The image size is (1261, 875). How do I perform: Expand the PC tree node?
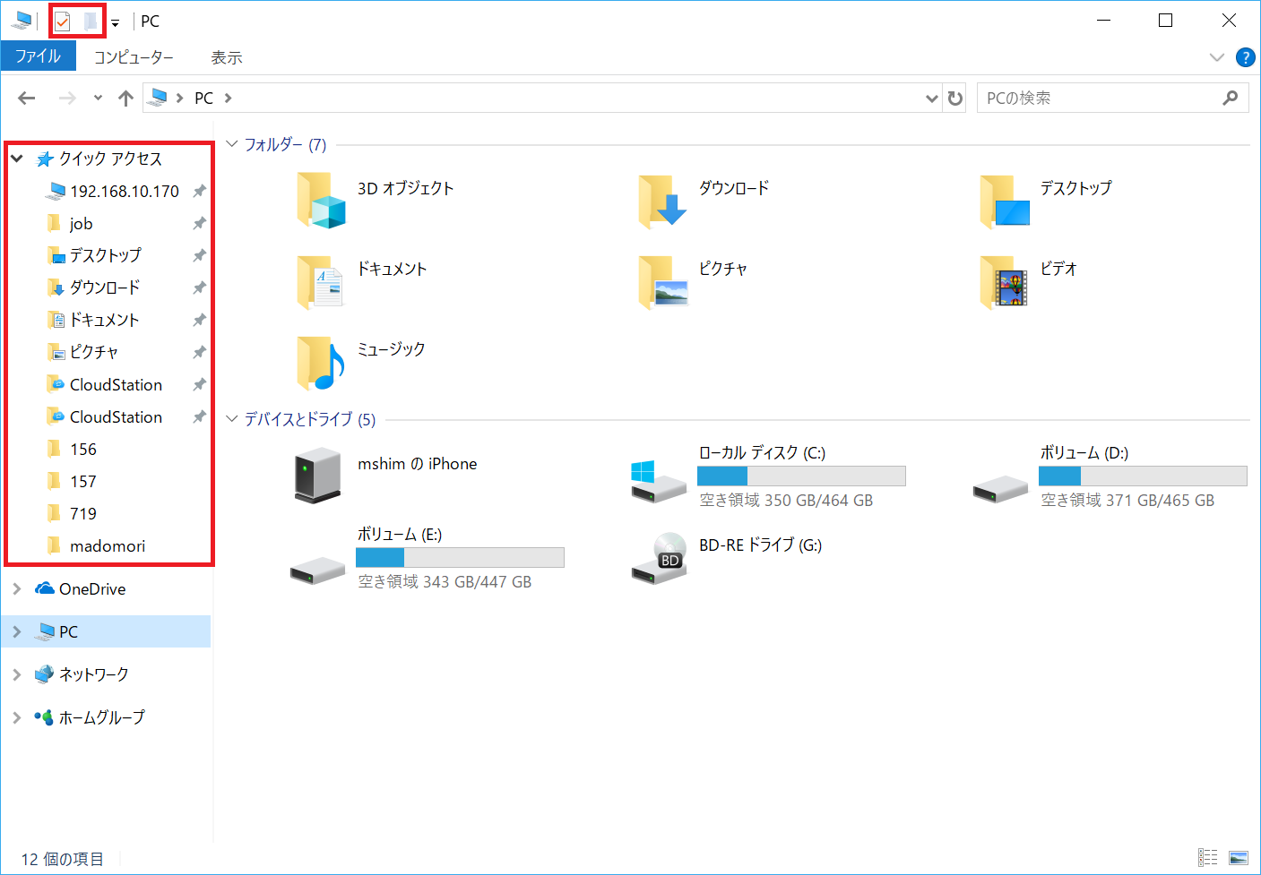(17, 631)
